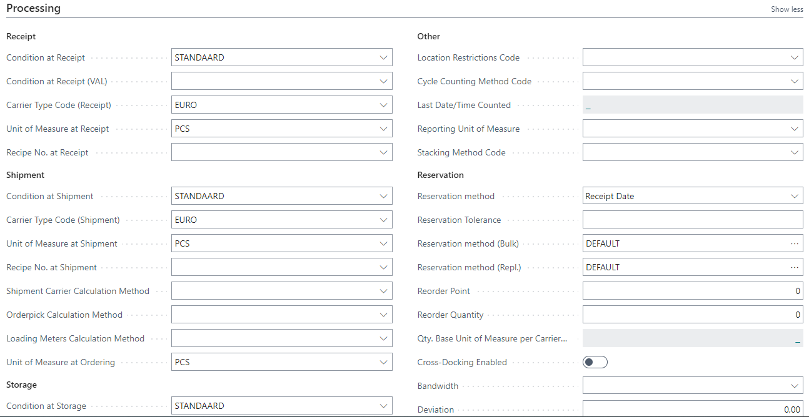Viewport: 809px width, 417px height.
Task: Open the Location Restrictions Code dropdown
Action: tap(795, 57)
